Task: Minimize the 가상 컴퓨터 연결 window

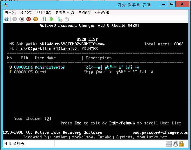Action: pos(164,4)
